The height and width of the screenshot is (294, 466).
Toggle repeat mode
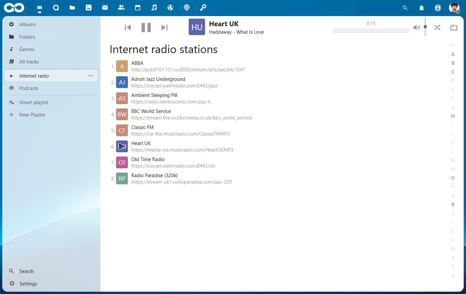pos(454,28)
